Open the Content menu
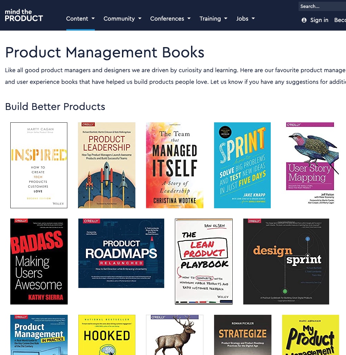 80,19
